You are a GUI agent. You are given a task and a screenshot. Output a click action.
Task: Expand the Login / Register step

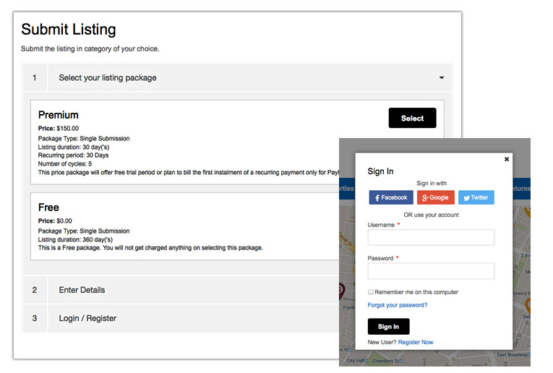tap(181, 318)
